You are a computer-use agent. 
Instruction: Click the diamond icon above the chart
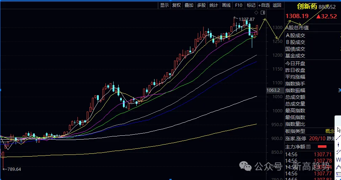(256, 12)
